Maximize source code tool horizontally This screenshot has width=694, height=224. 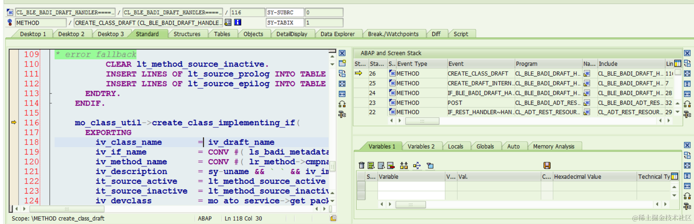click(x=342, y=94)
